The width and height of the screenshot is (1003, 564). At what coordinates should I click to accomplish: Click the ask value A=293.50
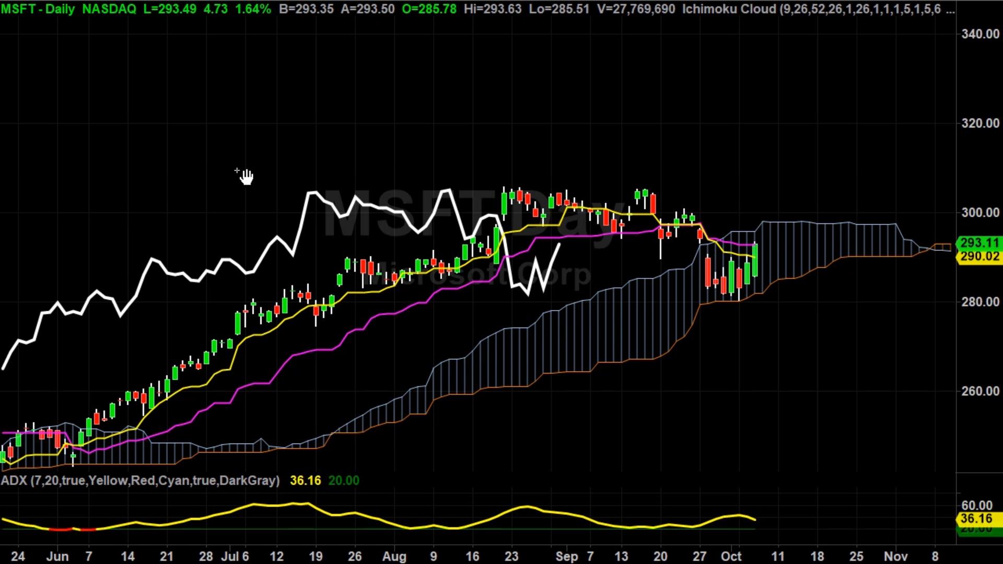click(x=368, y=9)
